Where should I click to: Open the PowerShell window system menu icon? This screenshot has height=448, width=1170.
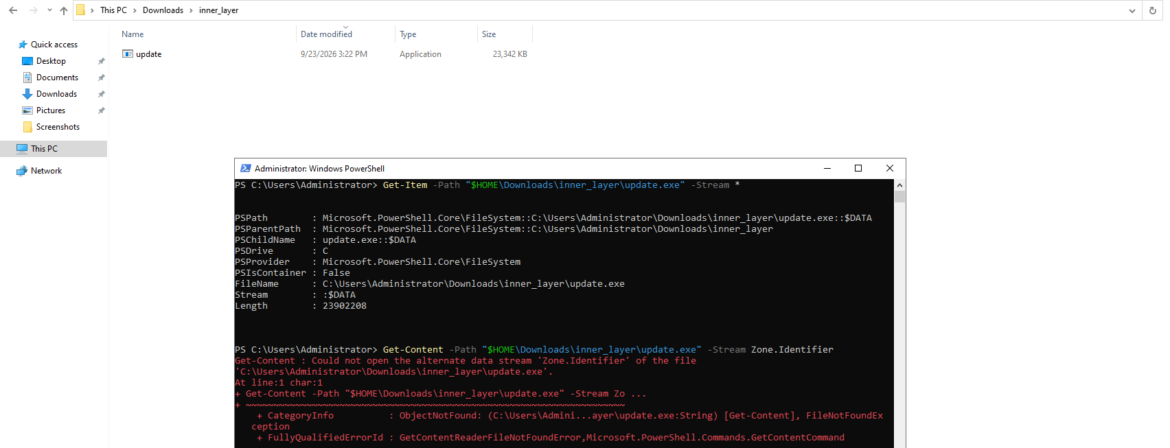point(246,169)
